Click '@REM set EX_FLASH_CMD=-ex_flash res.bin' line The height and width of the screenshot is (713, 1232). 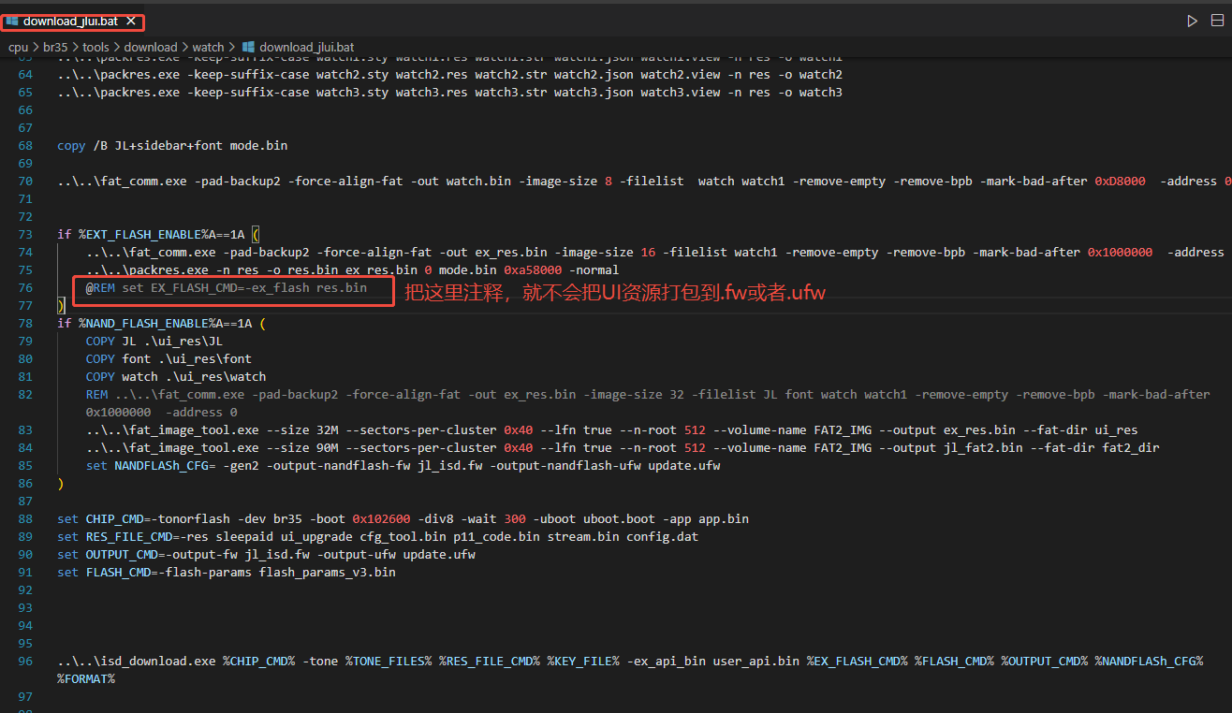click(x=227, y=288)
